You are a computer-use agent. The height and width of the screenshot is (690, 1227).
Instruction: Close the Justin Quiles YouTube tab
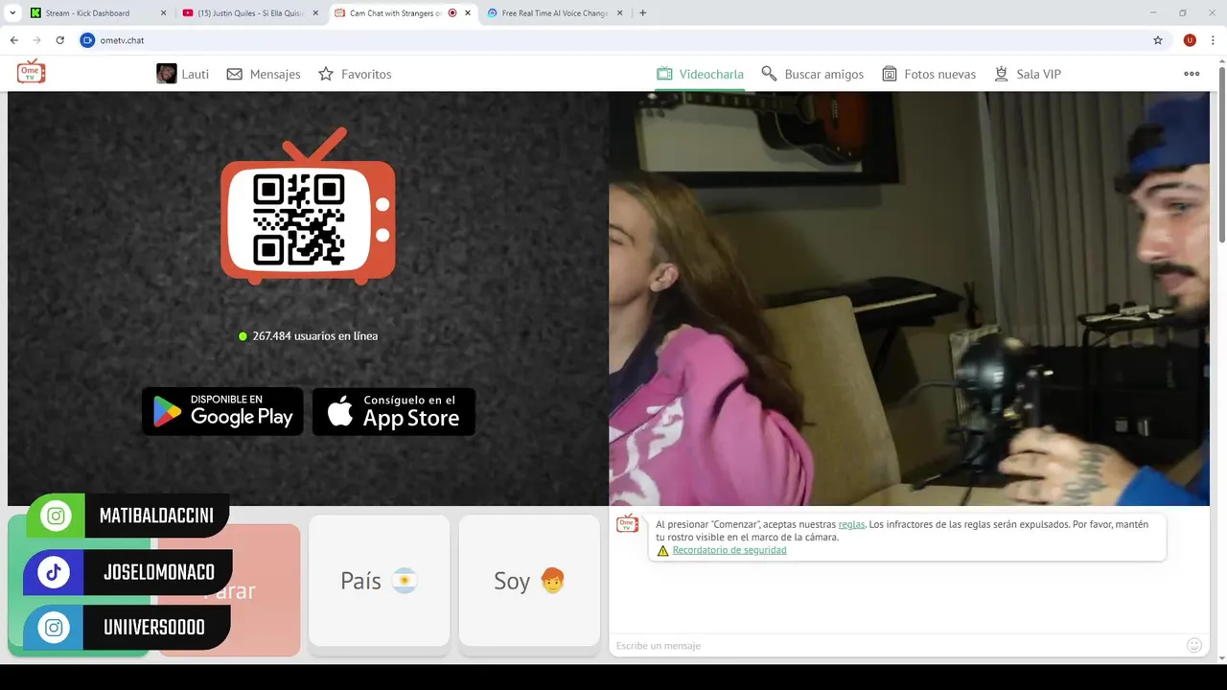pyautogui.click(x=315, y=13)
